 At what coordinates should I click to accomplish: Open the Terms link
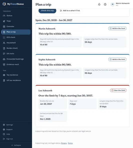coord(70,143)
